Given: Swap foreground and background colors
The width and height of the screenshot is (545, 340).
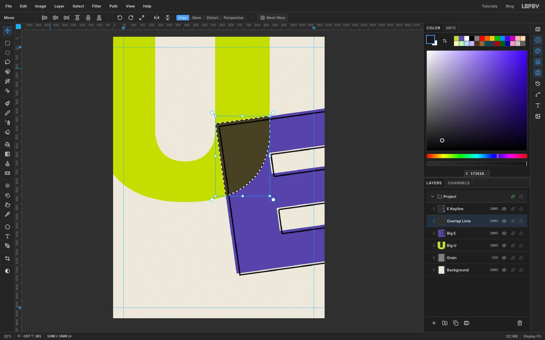Looking at the screenshot, I should point(445,41).
